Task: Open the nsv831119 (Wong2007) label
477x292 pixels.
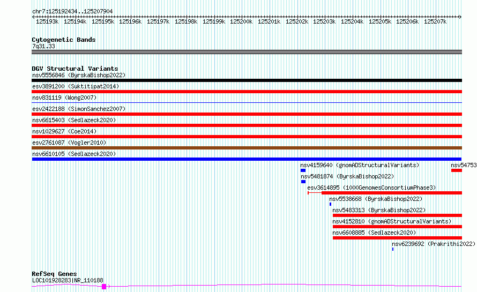Action: click(x=64, y=98)
